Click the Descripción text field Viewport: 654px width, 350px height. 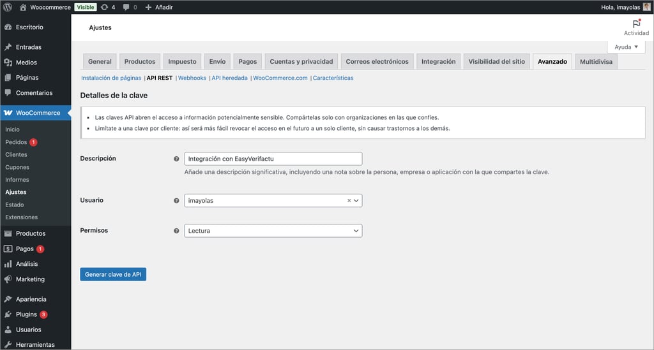pos(273,159)
